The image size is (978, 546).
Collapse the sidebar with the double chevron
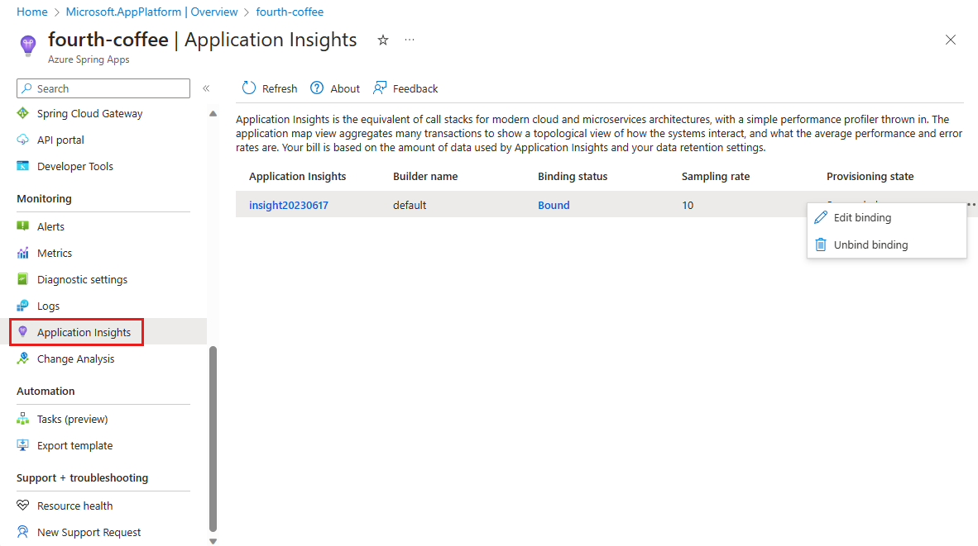[206, 88]
